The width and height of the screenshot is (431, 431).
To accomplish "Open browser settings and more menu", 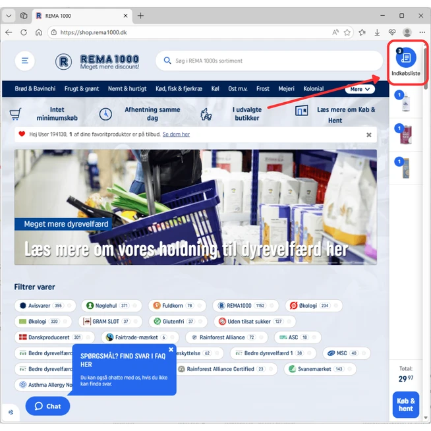I will (422, 32).
